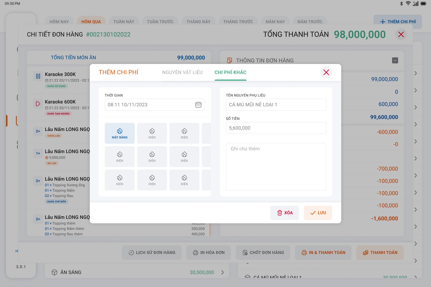Click the 1× quantity badge
Viewport: 431px width, 287px height.
pos(38,153)
